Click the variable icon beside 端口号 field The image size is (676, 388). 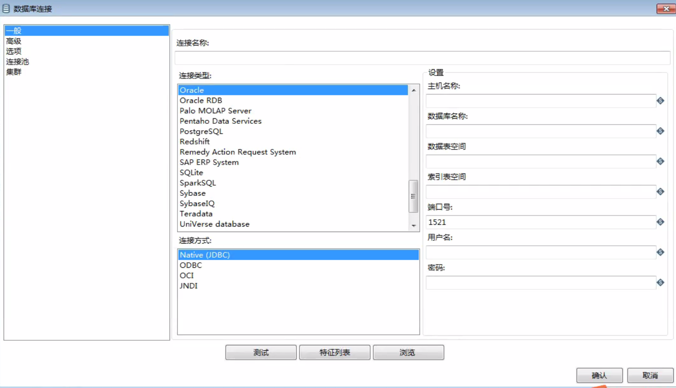pyautogui.click(x=660, y=222)
